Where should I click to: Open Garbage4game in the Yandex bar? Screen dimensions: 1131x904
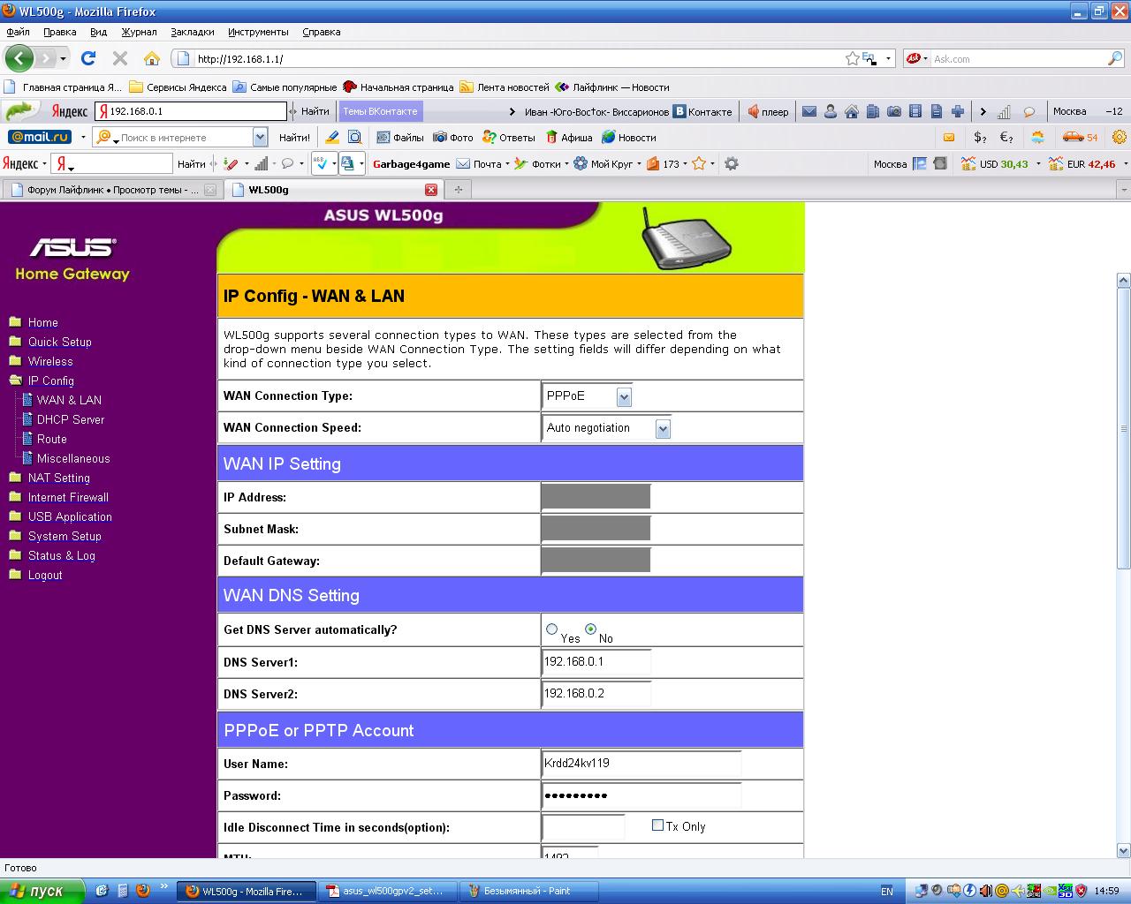(412, 163)
